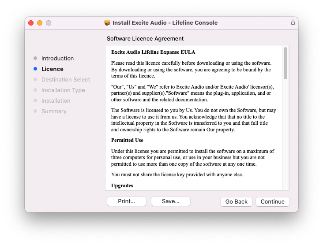Click the padlock icon in title bar

[x=293, y=22]
